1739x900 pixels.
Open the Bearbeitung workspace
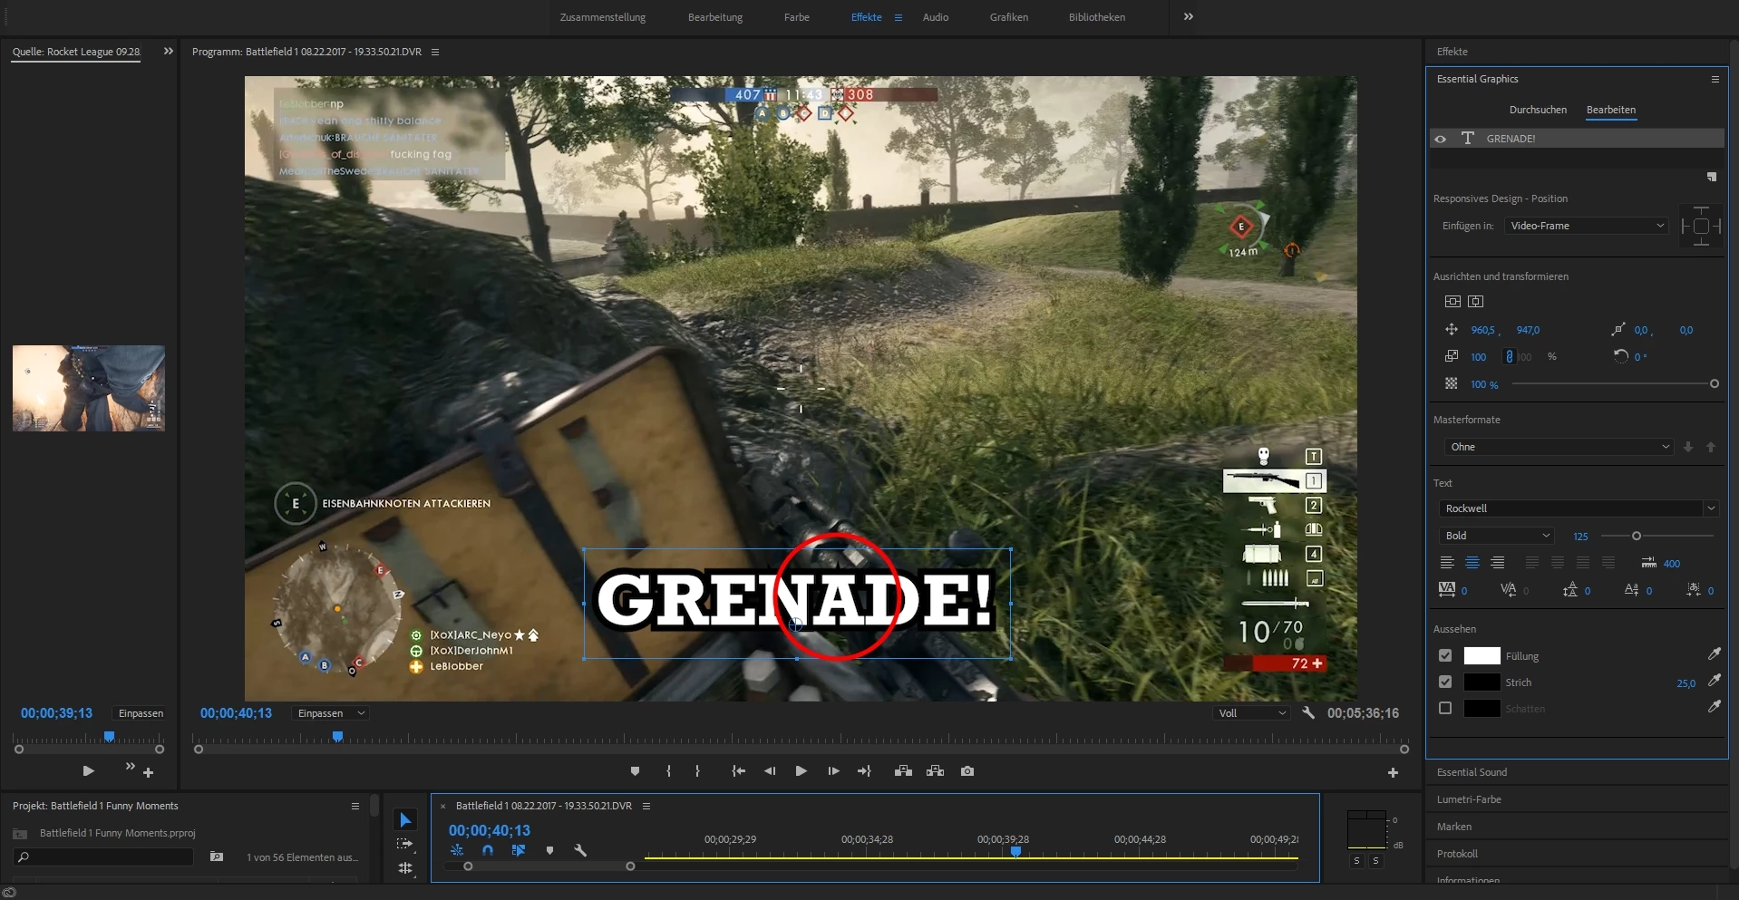pos(715,17)
